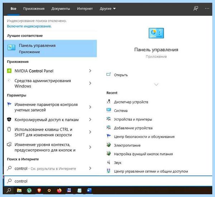Click the shield icon for controlled folder access

9,119
